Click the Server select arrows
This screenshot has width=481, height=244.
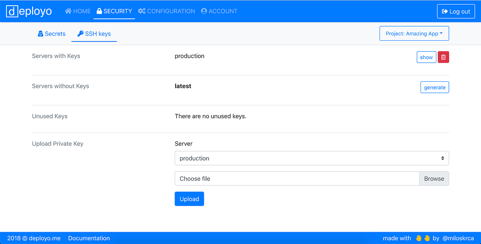[443, 158]
